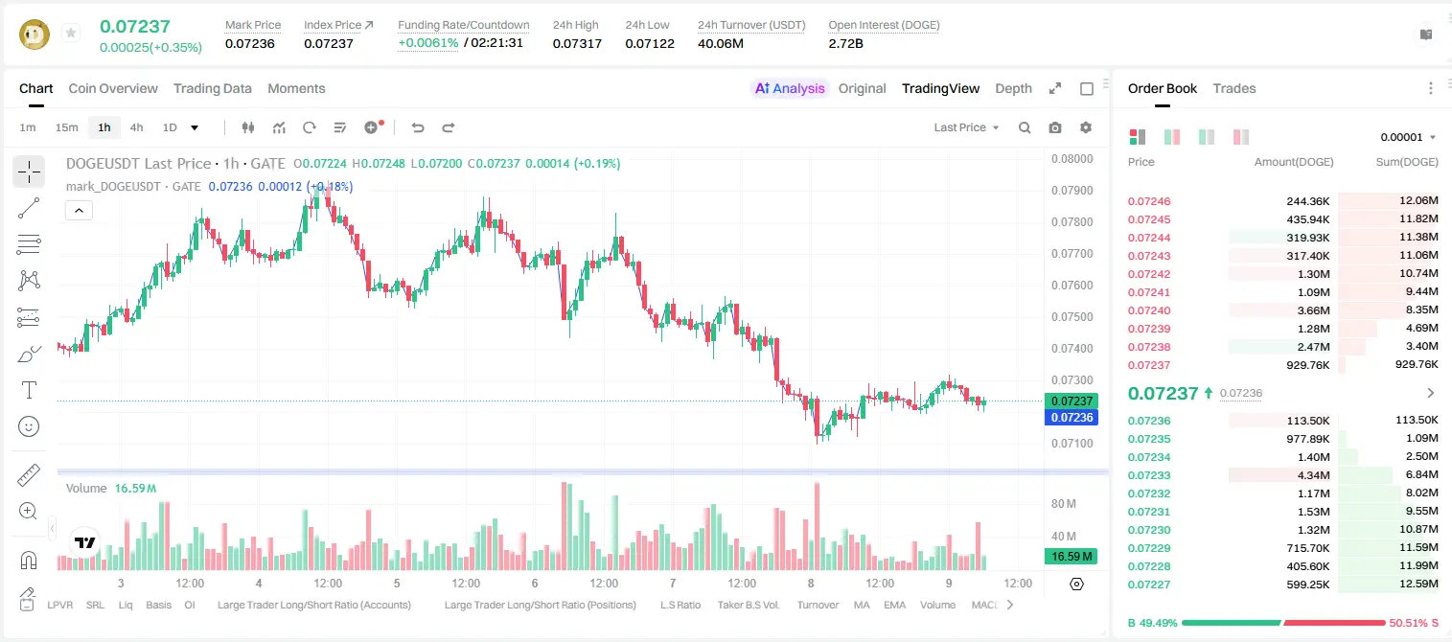This screenshot has width=1452, height=642.
Task: Open chart settings gear icon
Action: point(1086,127)
